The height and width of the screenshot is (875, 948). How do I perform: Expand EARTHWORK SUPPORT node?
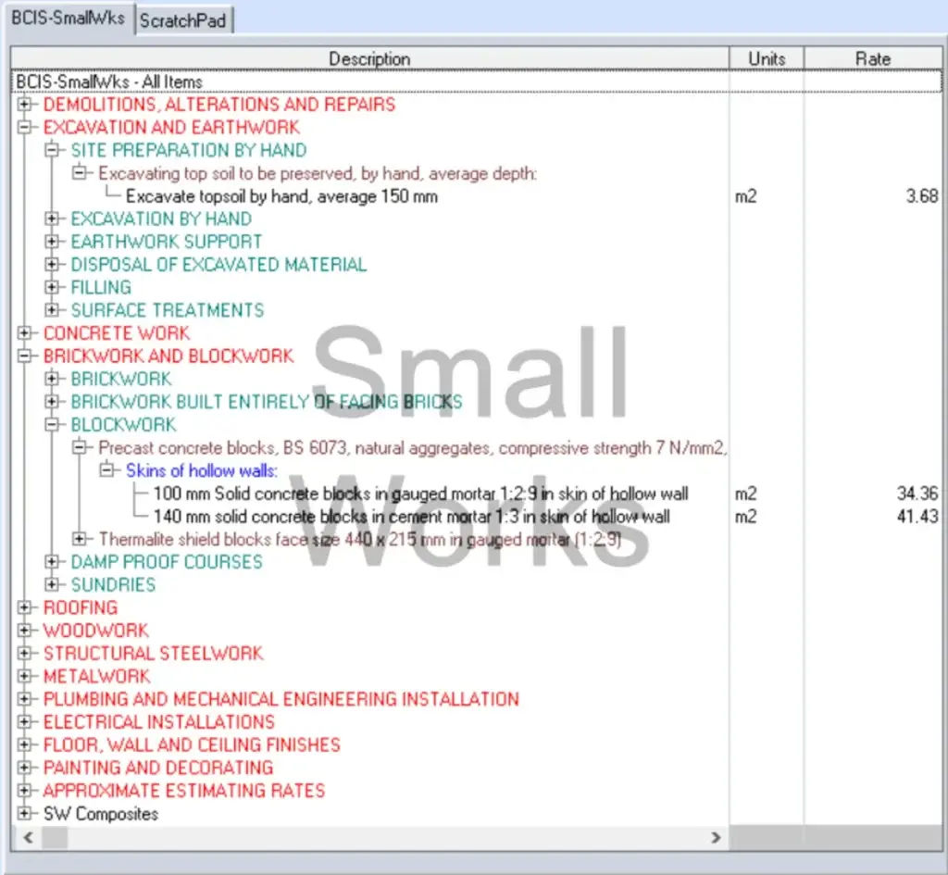coord(52,242)
